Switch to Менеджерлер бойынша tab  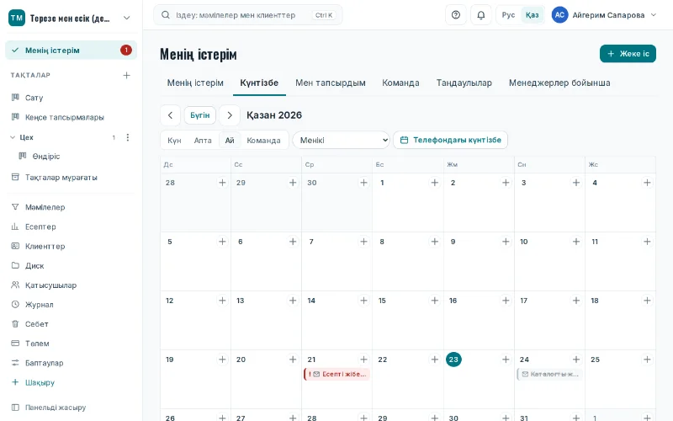(x=559, y=83)
